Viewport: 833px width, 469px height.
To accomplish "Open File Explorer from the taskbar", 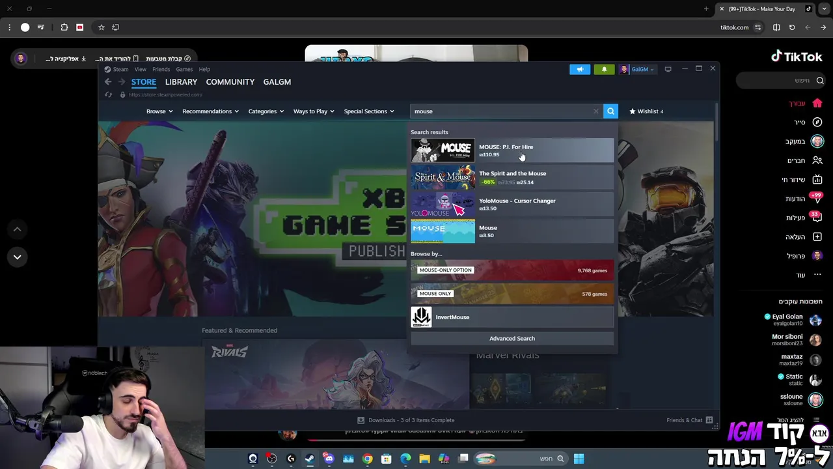I will coord(424,459).
